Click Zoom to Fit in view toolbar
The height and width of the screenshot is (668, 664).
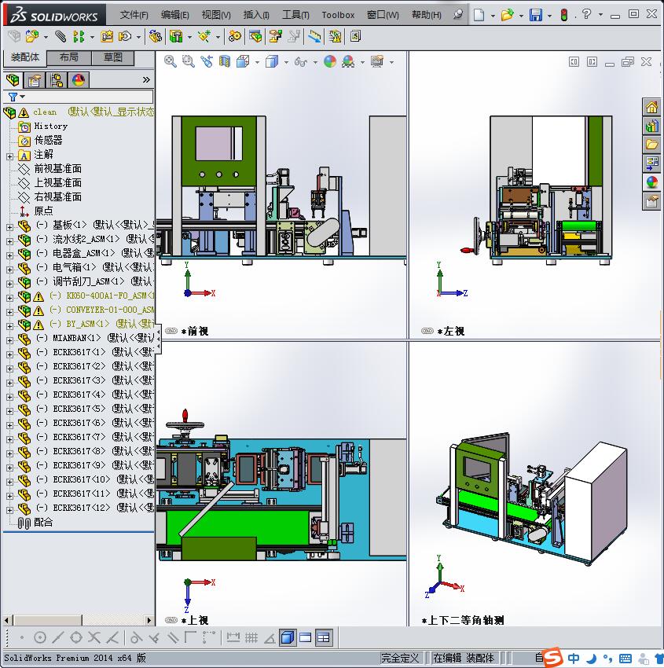click(x=171, y=62)
